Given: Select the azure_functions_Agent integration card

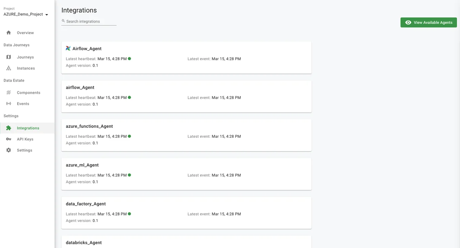Looking at the screenshot, I should pyautogui.click(x=186, y=135).
